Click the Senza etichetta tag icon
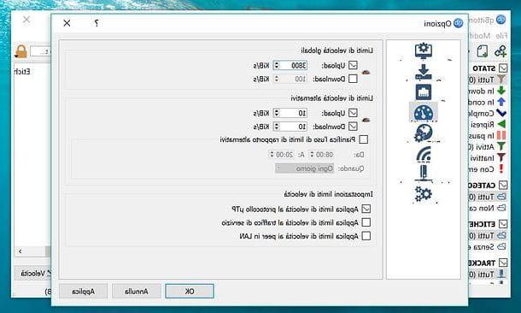Screen dimensions: 521x313 tap(501, 247)
